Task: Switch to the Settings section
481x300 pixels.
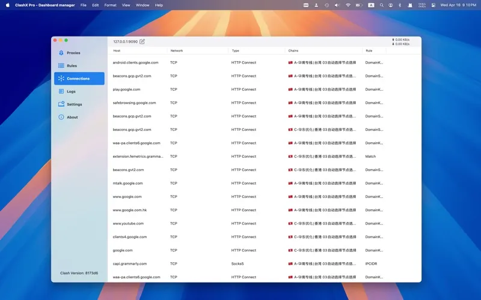Action: (x=79, y=104)
